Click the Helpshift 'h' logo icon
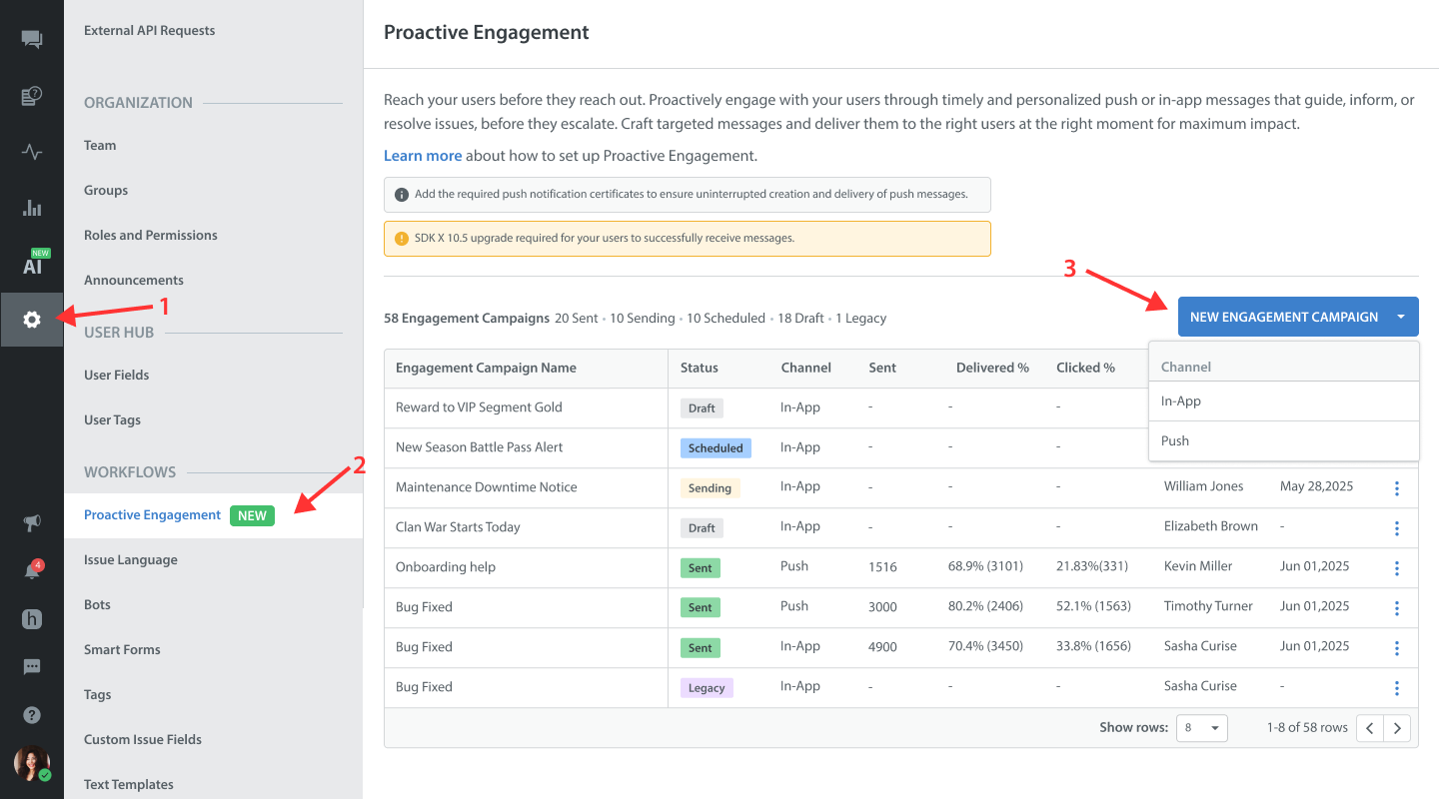The image size is (1439, 799). click(32, 619)
